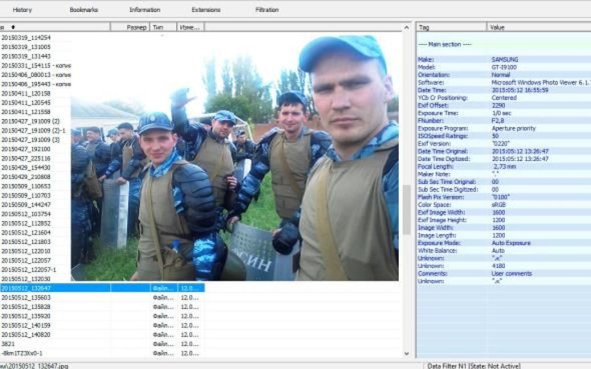The height and width of the screenshot is (369, 591).
Task: Select file 20150512_135603
Action: pyautogui.click(x=26, y=297)
